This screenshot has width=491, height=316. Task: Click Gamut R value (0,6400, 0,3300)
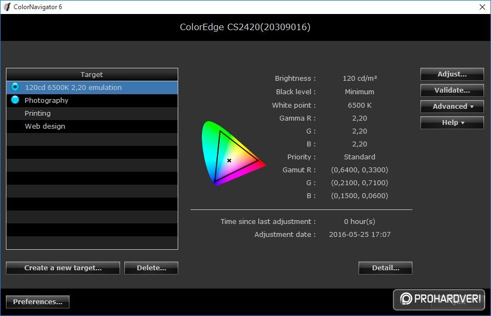[x=360, y=170]
